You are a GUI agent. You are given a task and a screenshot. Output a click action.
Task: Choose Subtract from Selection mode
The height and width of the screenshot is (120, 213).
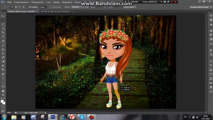point(20,7)
